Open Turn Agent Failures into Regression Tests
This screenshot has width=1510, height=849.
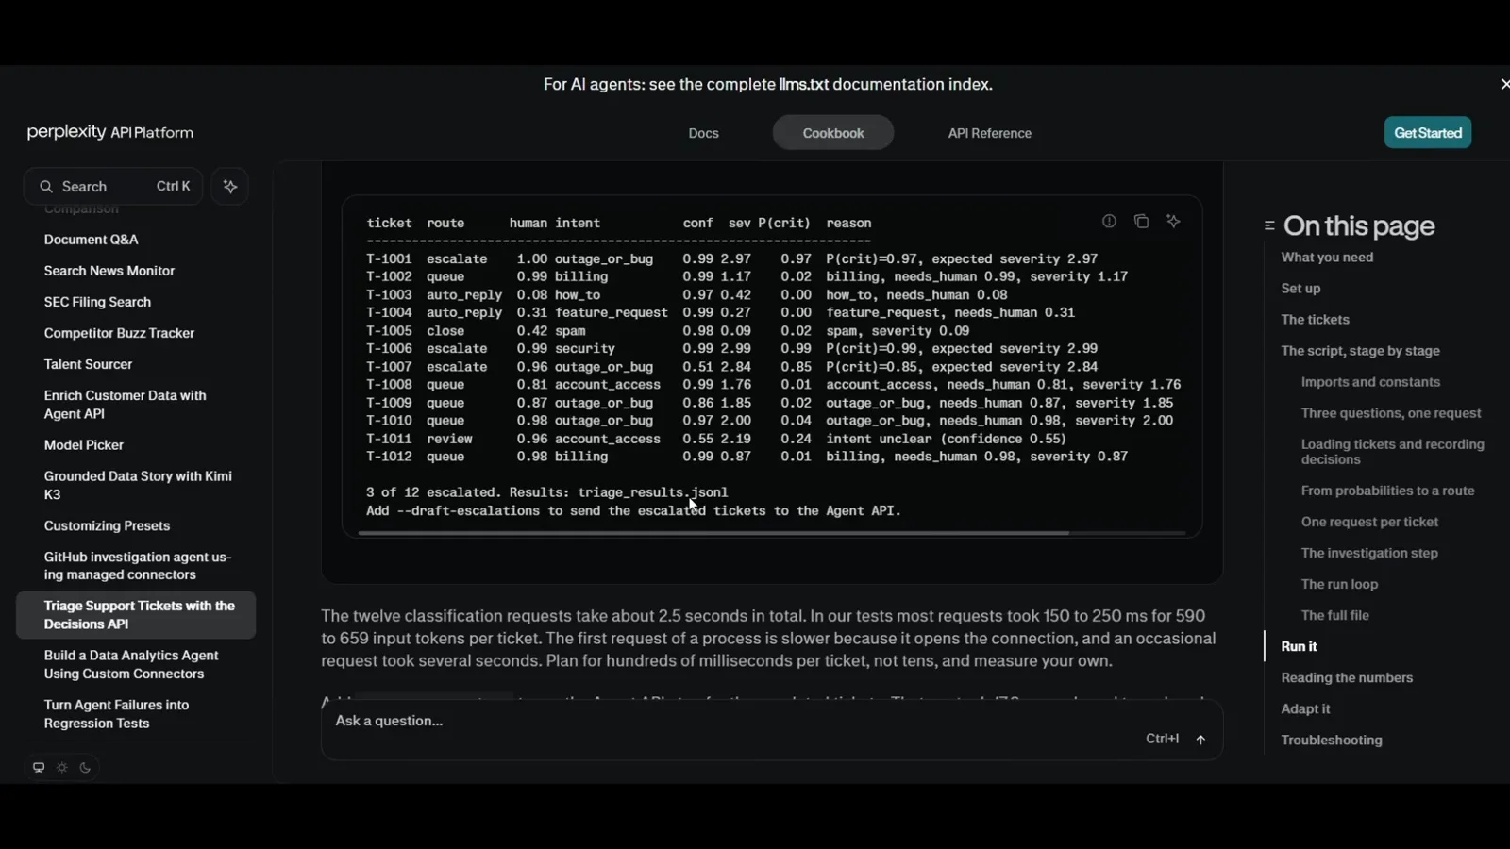[x=116, y=714]
